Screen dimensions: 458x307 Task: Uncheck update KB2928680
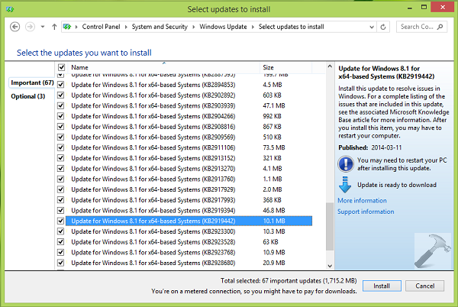pos(61,263)
